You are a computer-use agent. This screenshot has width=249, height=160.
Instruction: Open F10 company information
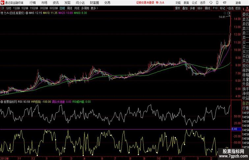(215, 8)
